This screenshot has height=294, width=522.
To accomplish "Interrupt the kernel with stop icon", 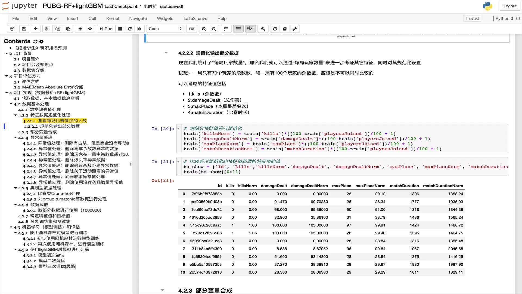I will click(x=120, y=29).
